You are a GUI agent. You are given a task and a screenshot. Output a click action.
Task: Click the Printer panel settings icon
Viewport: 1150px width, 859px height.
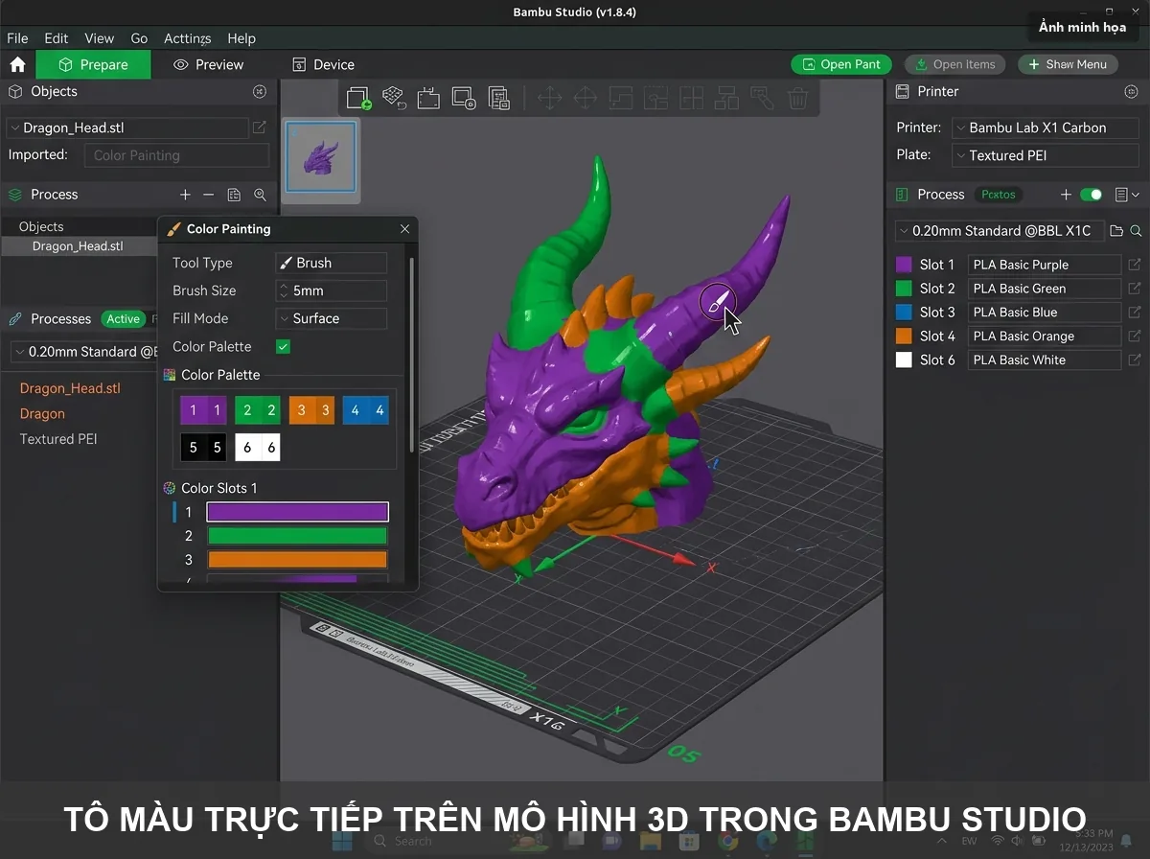point(1131,92)
